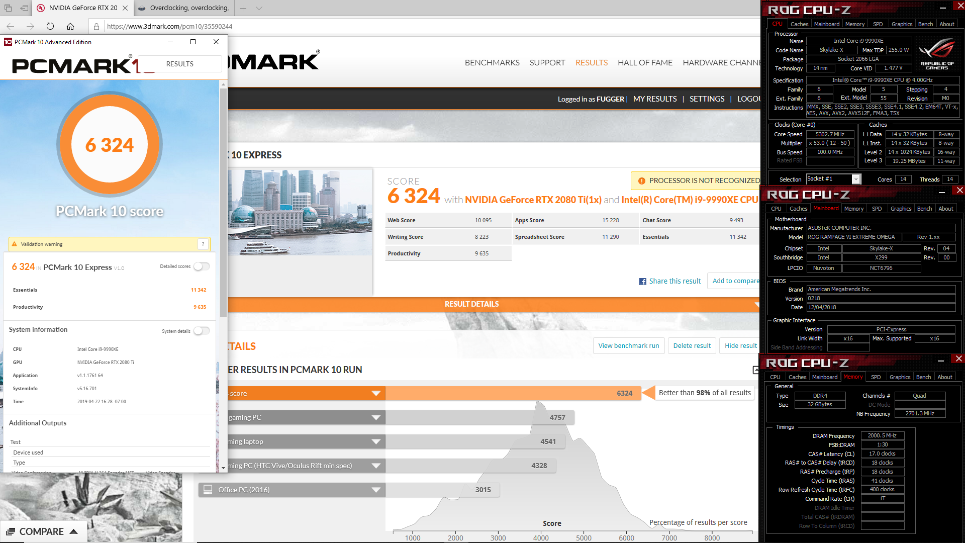
Task: Open Graphics tab in top CPU-Z window
Action: (902, 24)
